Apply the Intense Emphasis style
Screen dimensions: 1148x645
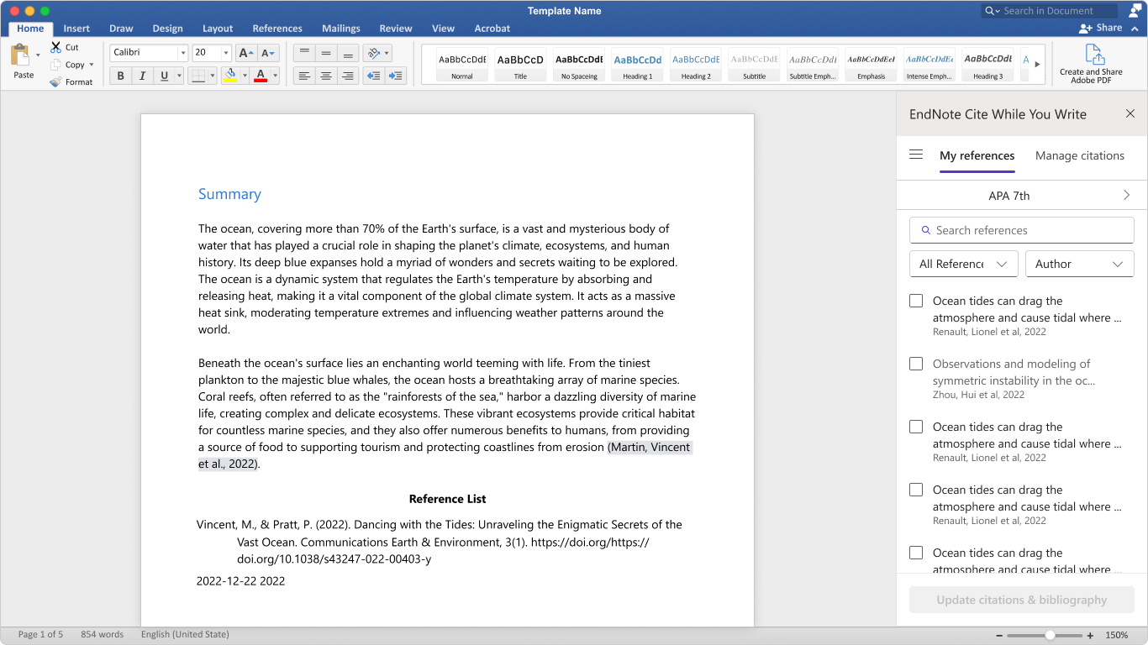[929, 65]
